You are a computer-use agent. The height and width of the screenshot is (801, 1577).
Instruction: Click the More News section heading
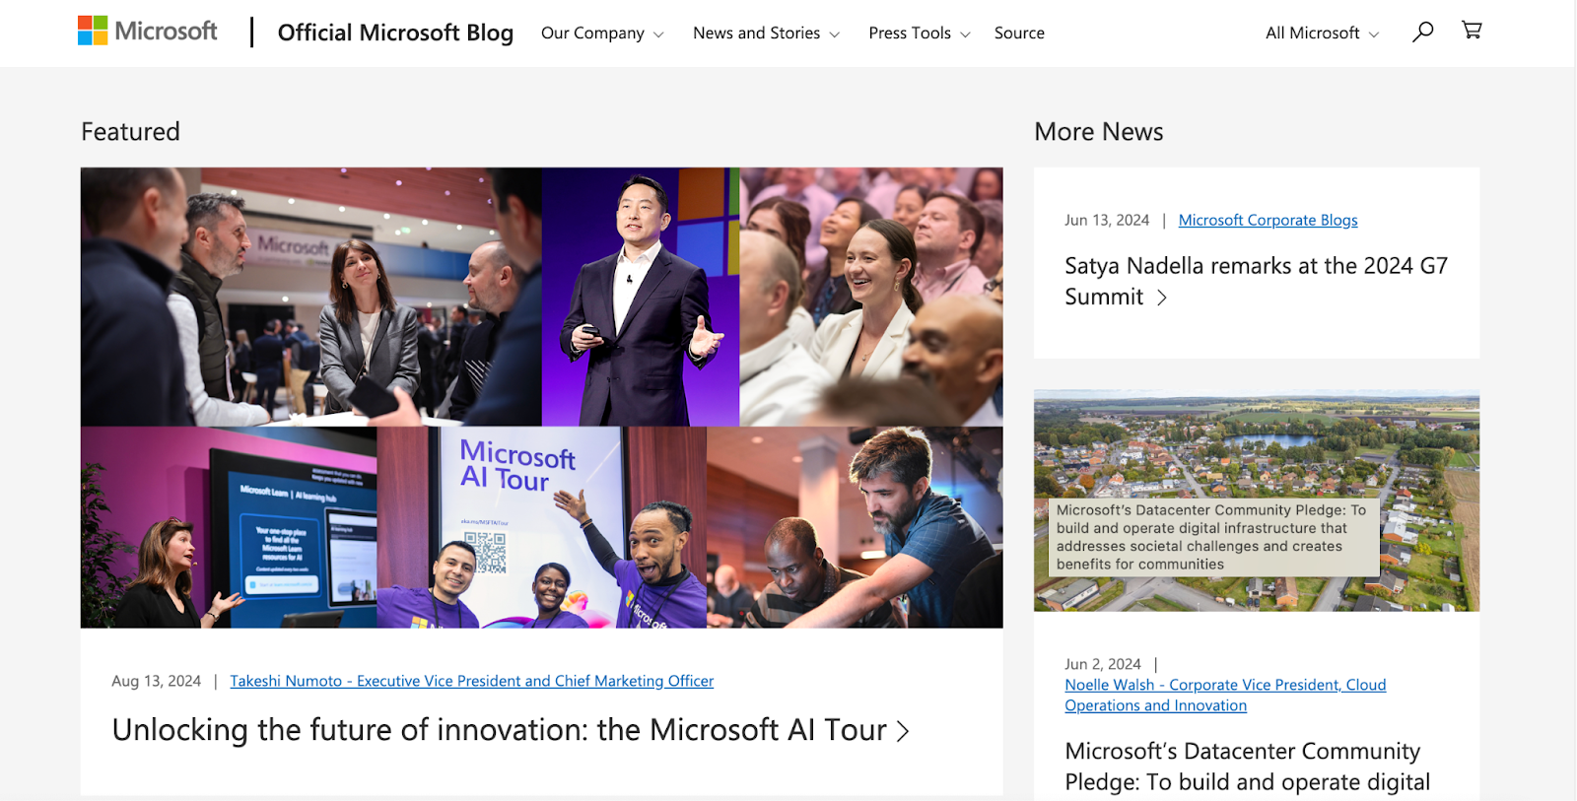(x=1099, y=132)
